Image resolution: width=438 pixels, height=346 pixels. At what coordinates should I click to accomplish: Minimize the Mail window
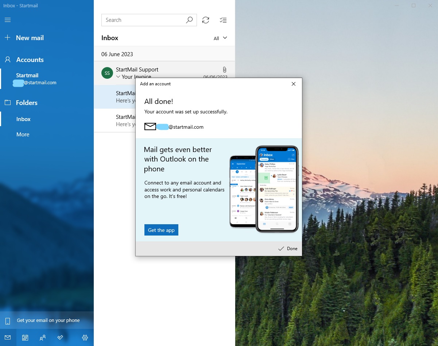tap(397, 5)
